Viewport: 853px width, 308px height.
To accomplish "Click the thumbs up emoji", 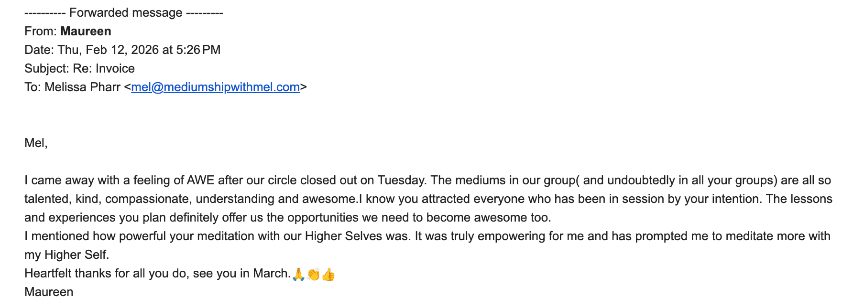I will click(x=328, y=274).
